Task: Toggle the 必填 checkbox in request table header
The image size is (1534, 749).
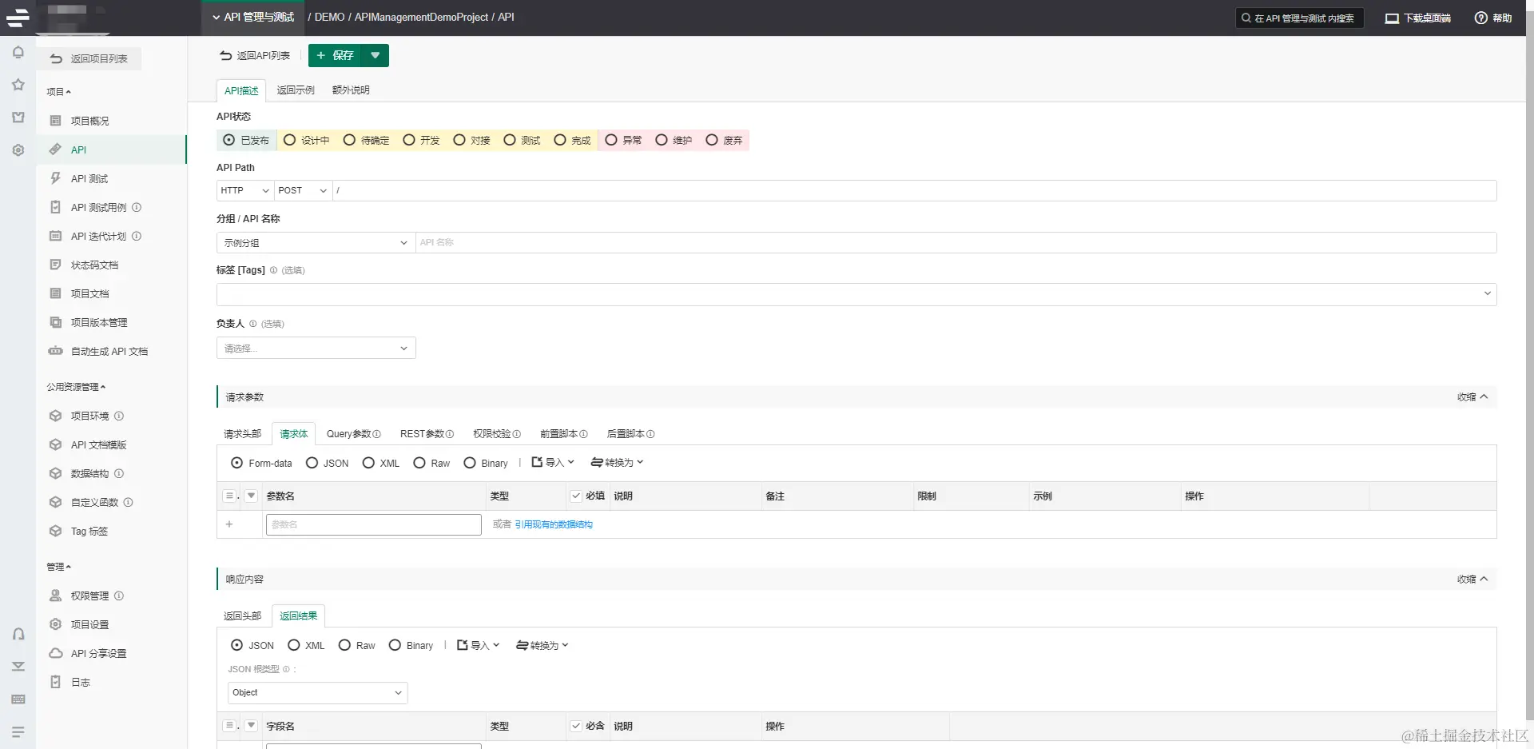Action: (575, 496)
